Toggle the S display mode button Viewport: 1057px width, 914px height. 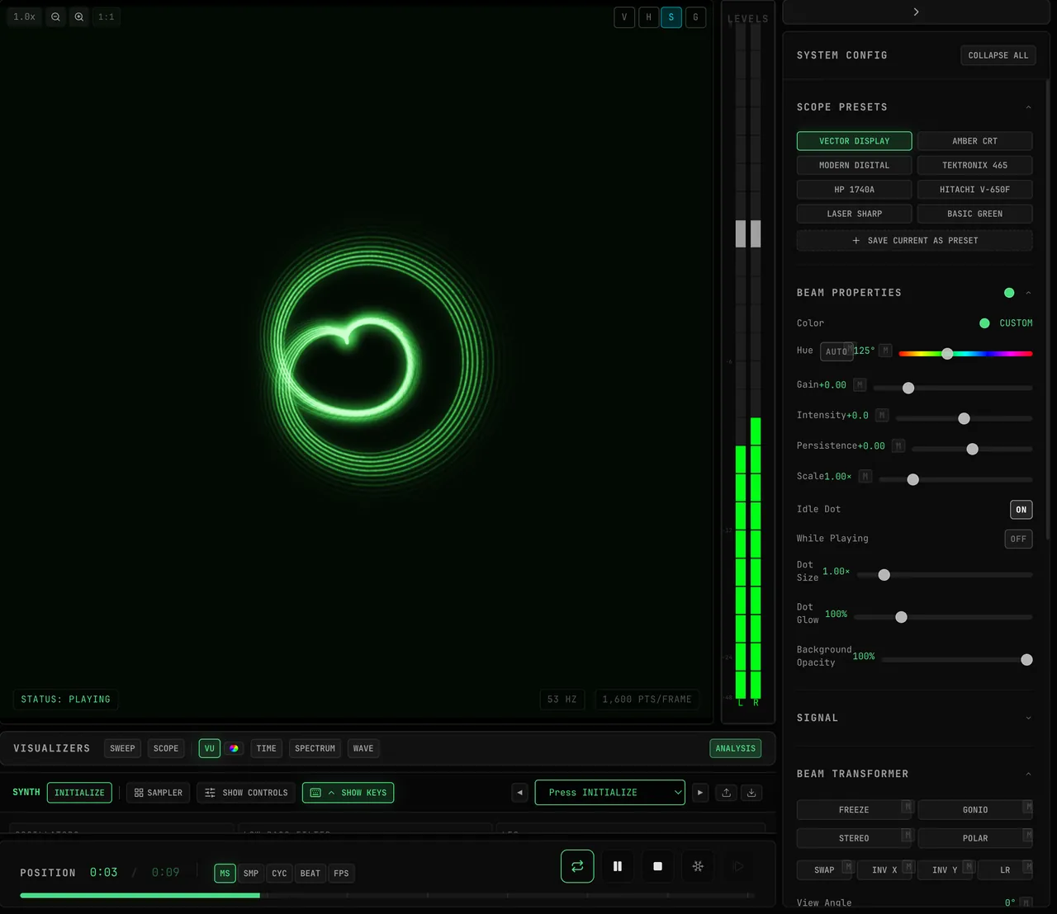(x=671, y=17)
